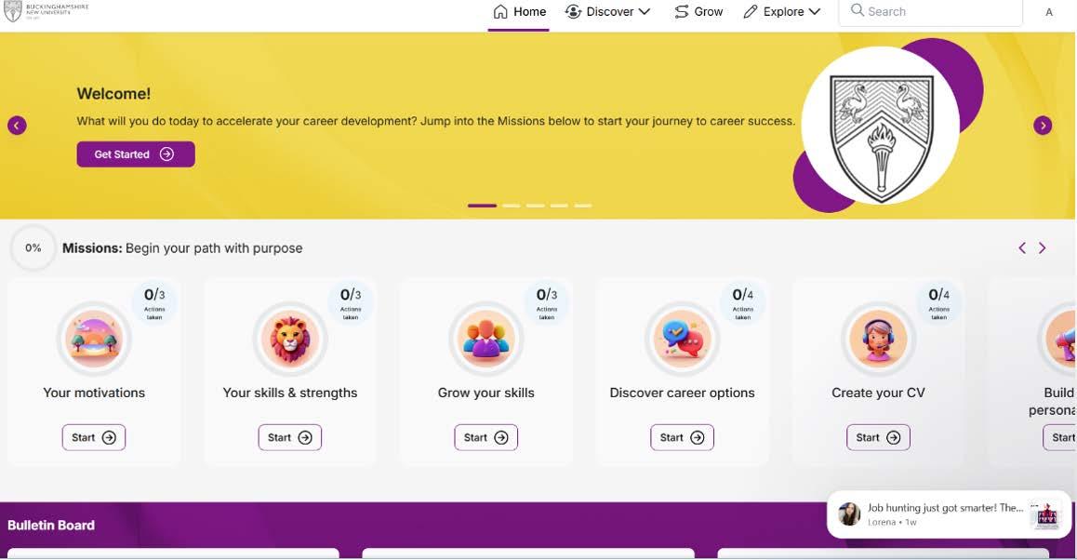Start the Create your CV mission
This screenshot has width=1077, height=560.
pos(879,438)
